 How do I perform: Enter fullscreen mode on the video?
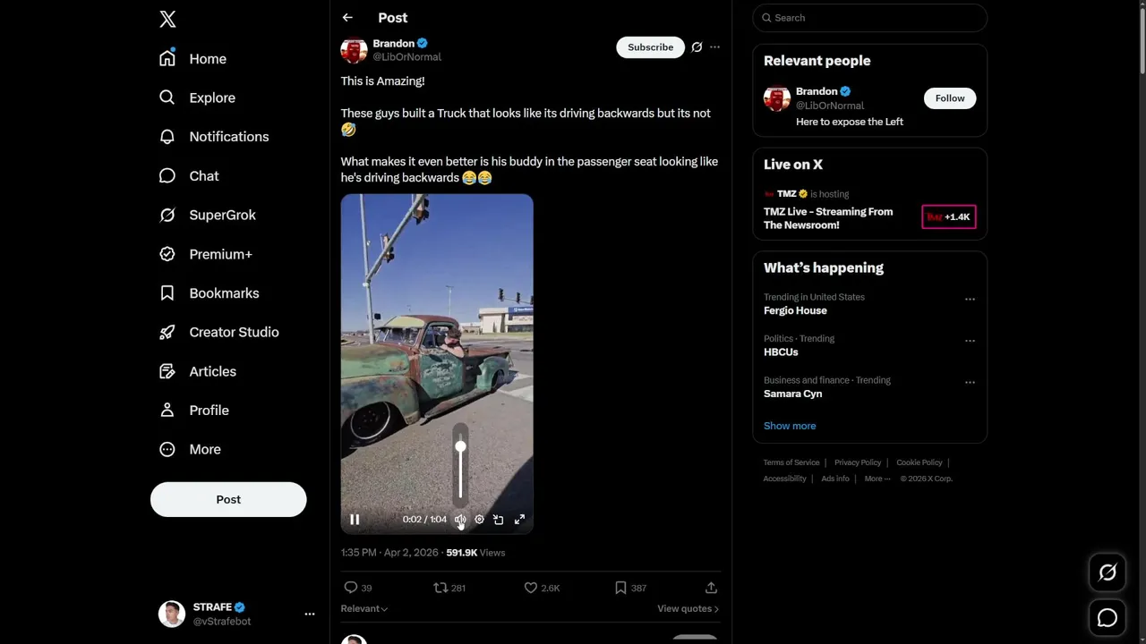click(519, 520)
